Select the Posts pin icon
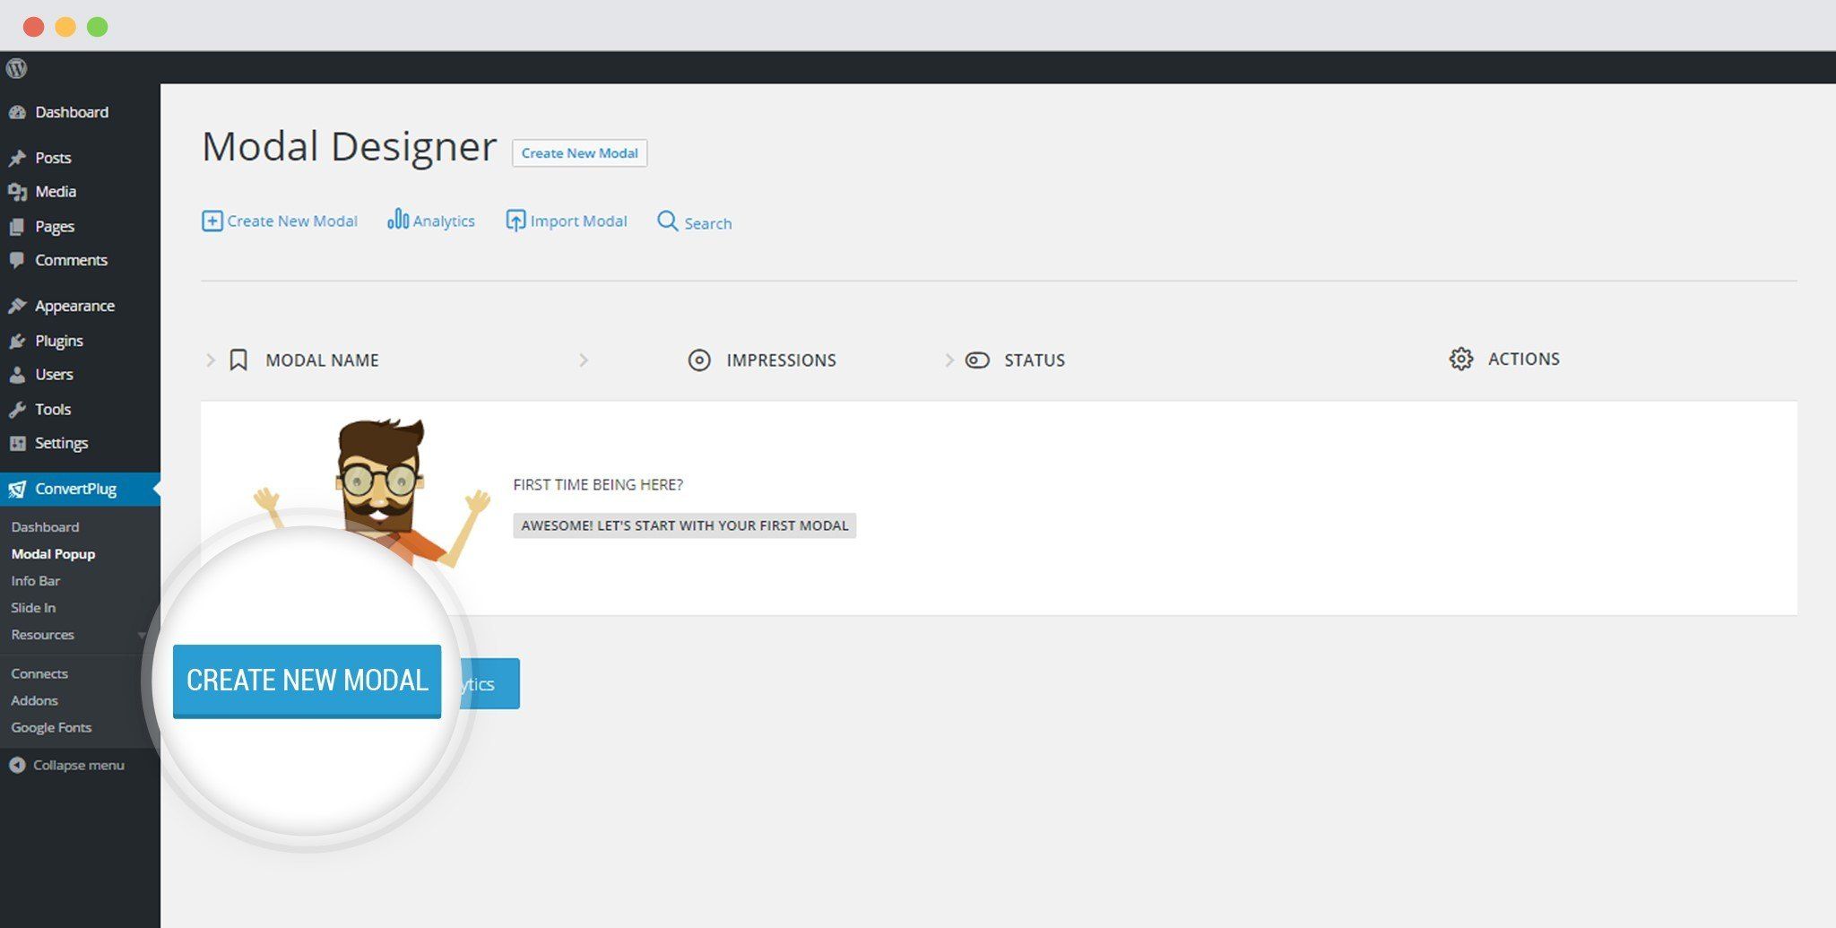Screen dimensions: 1836x928 point(17,159)
